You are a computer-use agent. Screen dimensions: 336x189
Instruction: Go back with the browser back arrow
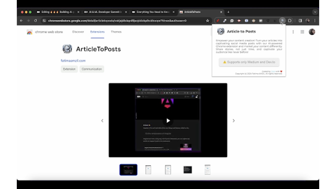pos(21,21)
